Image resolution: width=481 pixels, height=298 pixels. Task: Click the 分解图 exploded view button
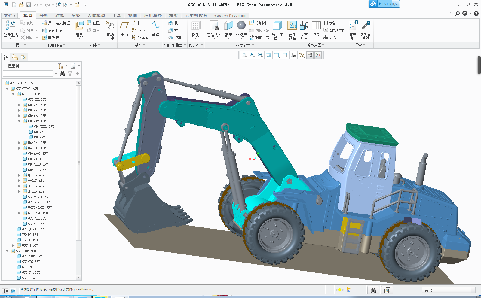click(258, 23)
